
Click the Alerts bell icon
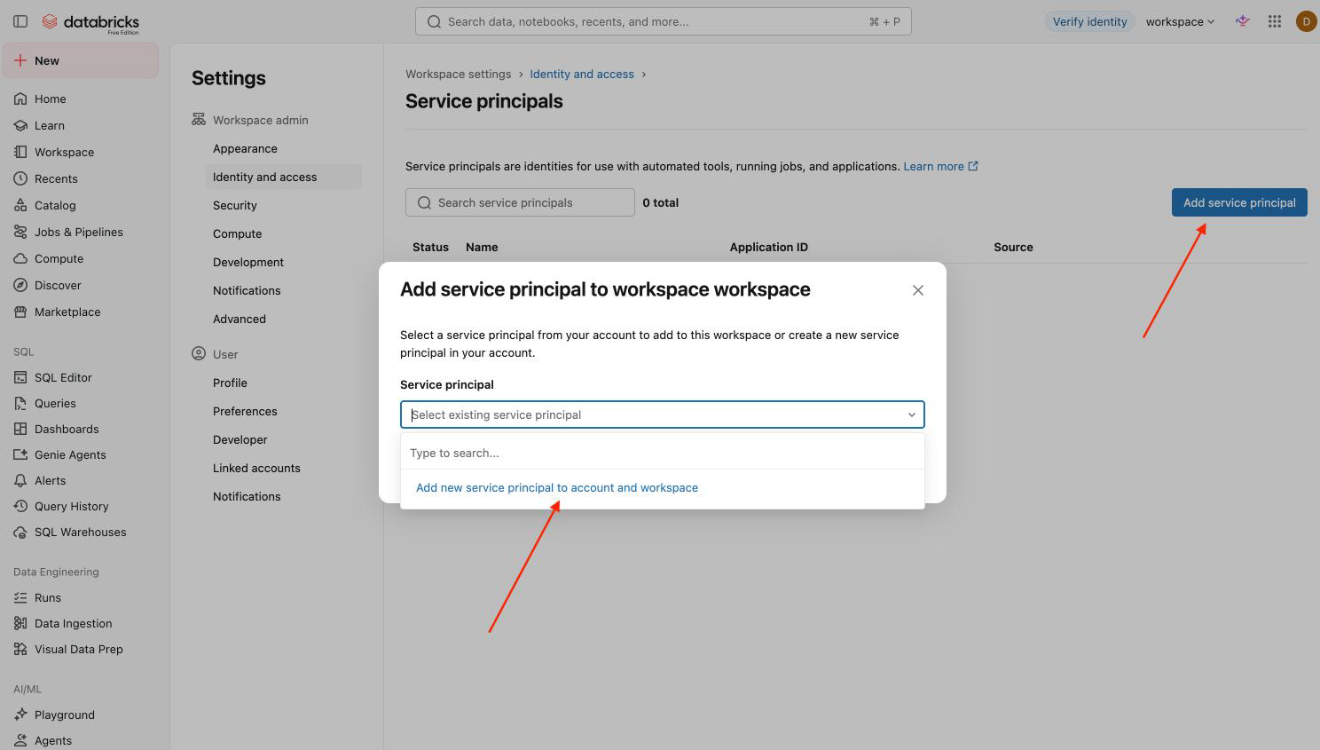click(20, 480)
